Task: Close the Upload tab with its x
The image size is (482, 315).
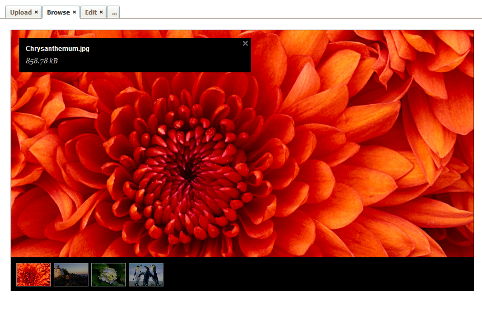Action: pyautogui.click(x=36, y=12)
